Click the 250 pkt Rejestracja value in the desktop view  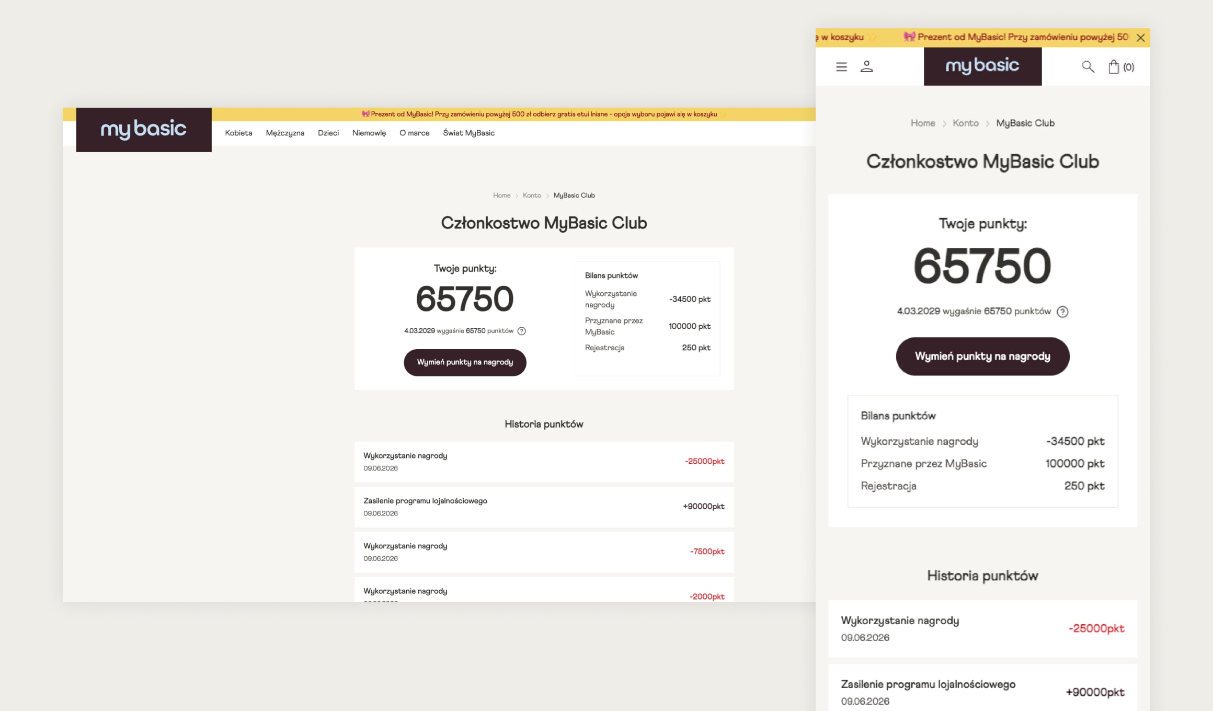[696, 348]
